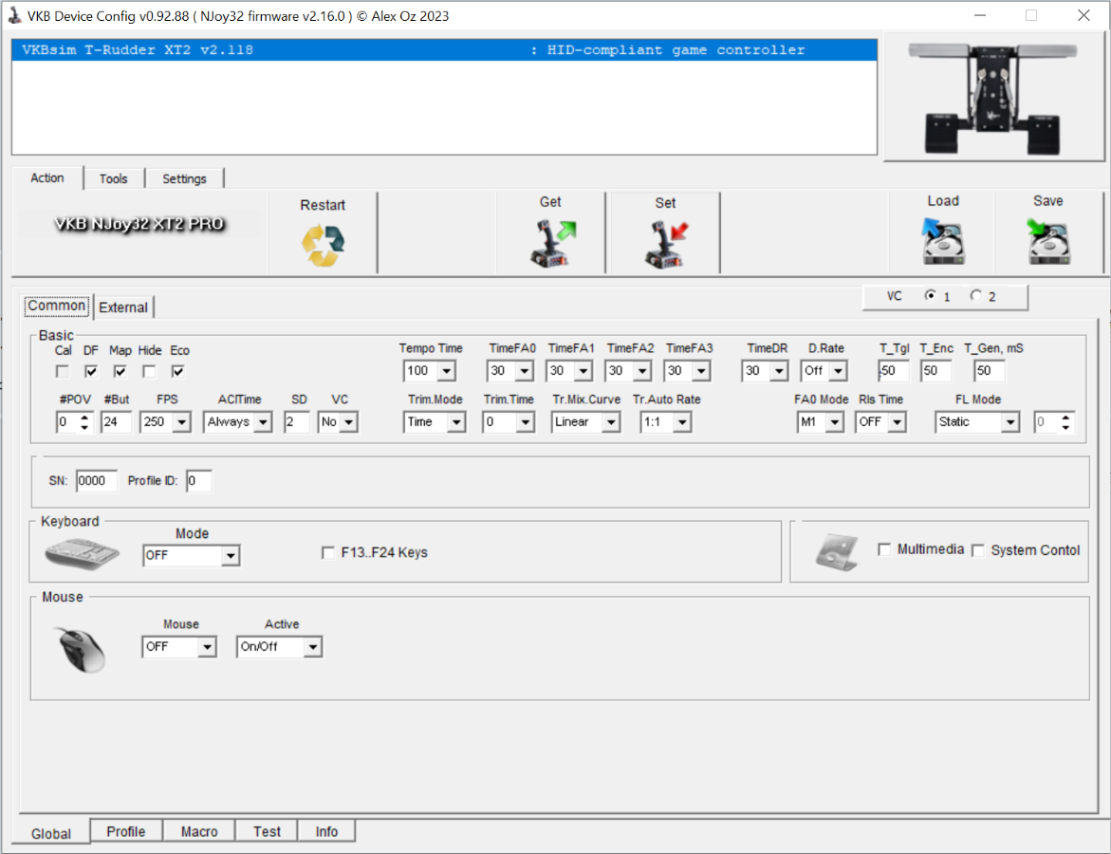
Task: Click the Save hard-drive icon
Action: pos(1048,241)
